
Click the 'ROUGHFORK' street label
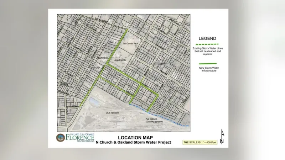click(x=101, y=20)
